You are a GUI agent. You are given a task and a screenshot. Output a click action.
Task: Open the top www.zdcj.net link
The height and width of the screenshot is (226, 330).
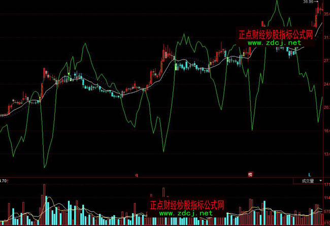(275, 43)
